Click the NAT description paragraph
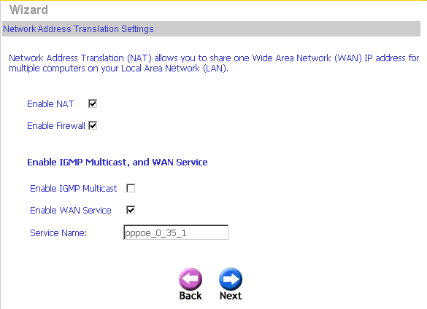Image resolution: width=427 pixels, height=309 pixels. (x=214, y=63)
